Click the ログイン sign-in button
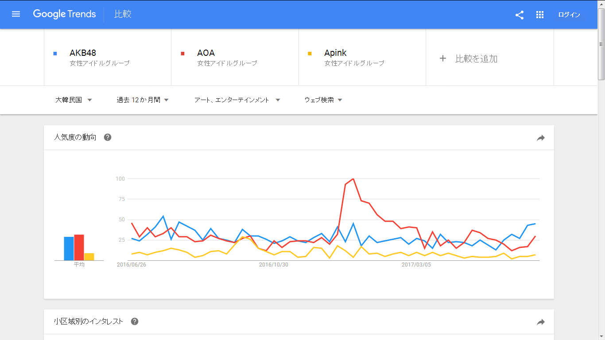 click(569, 15)
